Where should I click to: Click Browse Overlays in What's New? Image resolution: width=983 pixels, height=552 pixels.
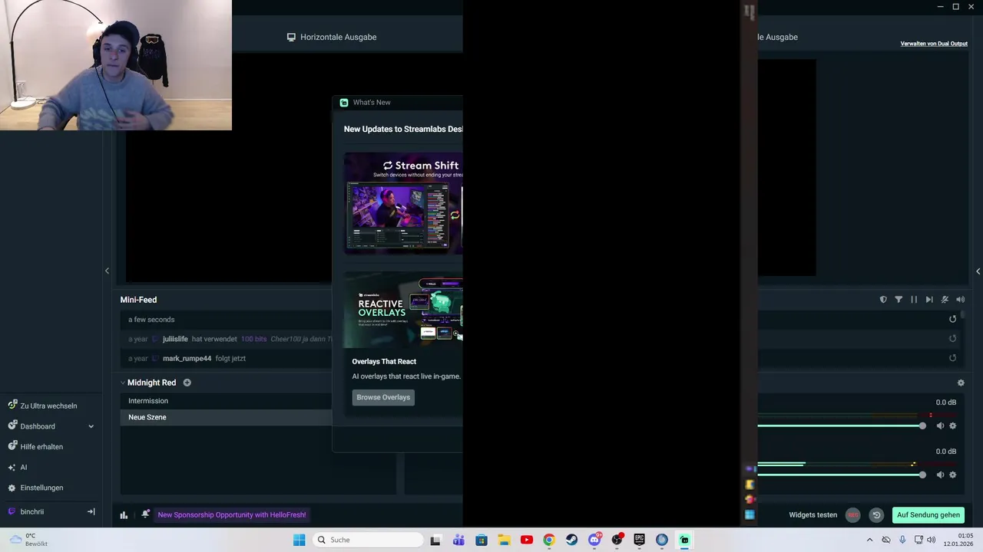383,397
